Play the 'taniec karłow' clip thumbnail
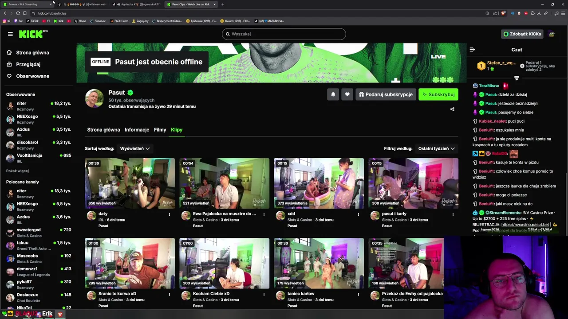This screenshot has width=568, height=319. (x=319, y=263)
